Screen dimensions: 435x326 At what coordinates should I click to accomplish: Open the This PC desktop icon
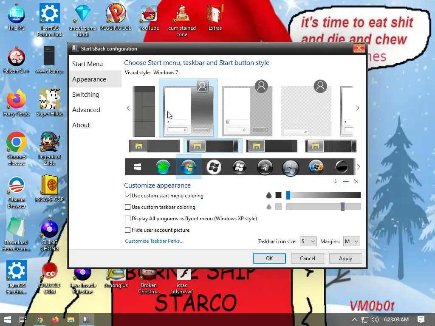click(x=17, y=17)
